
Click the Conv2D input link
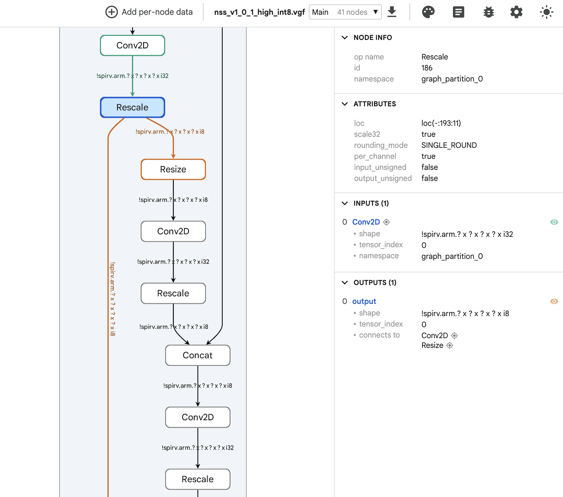(x=366, y=222)
